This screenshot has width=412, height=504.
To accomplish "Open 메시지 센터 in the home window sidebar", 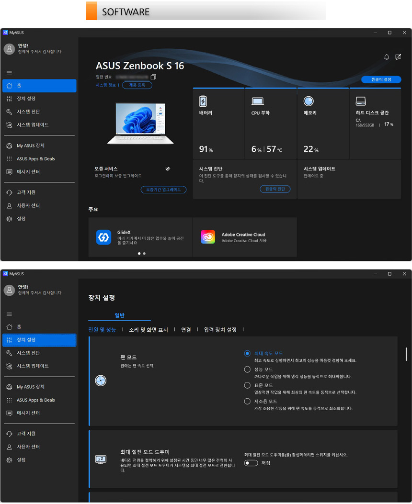I will click(x=39, y=172).
